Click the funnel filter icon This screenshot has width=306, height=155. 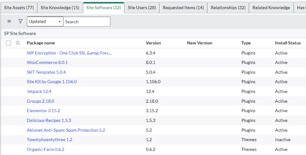21,21
